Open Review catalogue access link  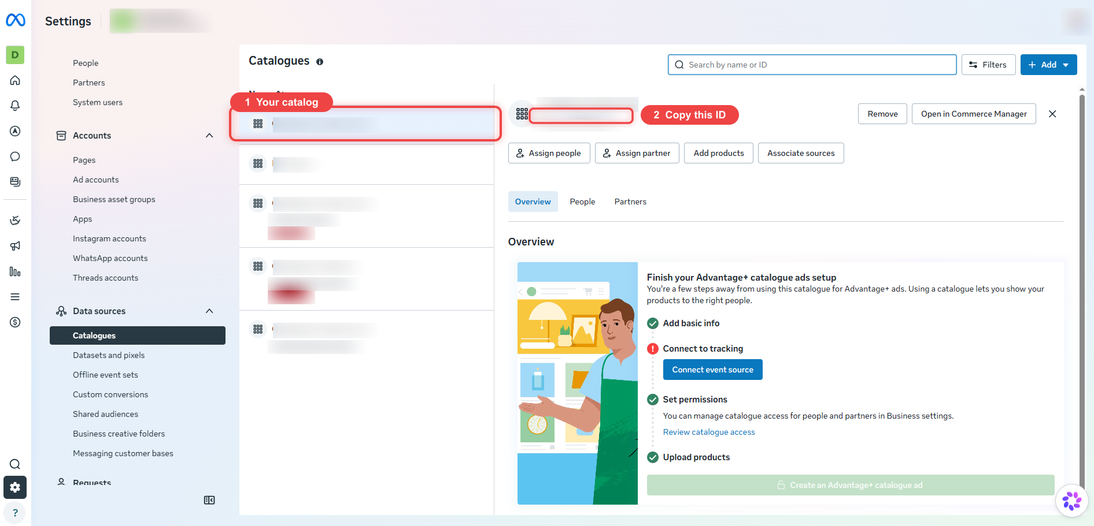[709, 432]
